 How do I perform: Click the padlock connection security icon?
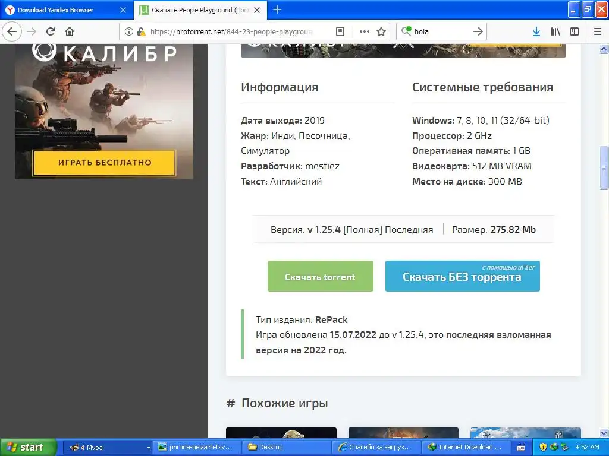(x=142, y=32)
